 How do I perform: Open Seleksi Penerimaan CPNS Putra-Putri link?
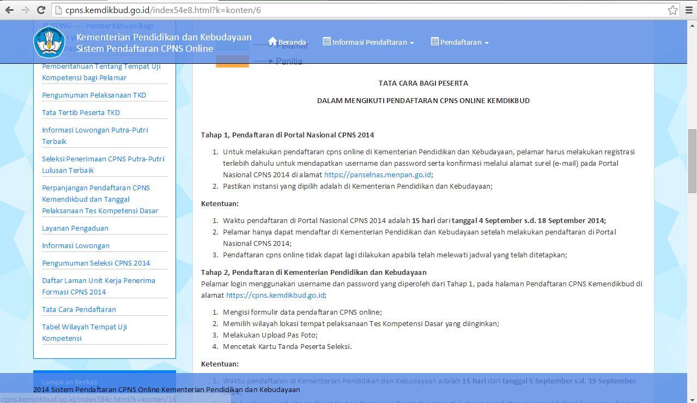(103, 164)
